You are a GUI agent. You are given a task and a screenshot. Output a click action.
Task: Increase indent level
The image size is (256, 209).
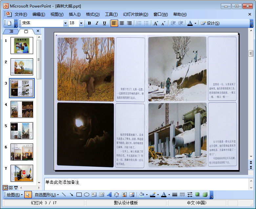pos(181,23)
